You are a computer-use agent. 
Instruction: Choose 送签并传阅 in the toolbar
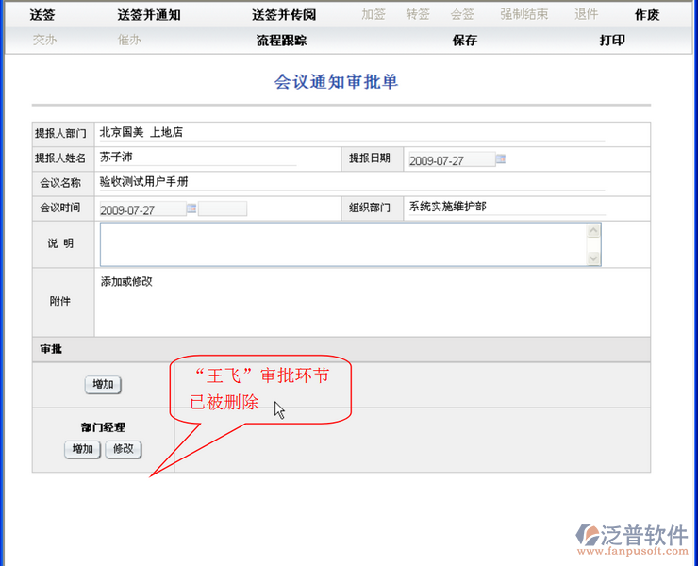pos(284,15)
